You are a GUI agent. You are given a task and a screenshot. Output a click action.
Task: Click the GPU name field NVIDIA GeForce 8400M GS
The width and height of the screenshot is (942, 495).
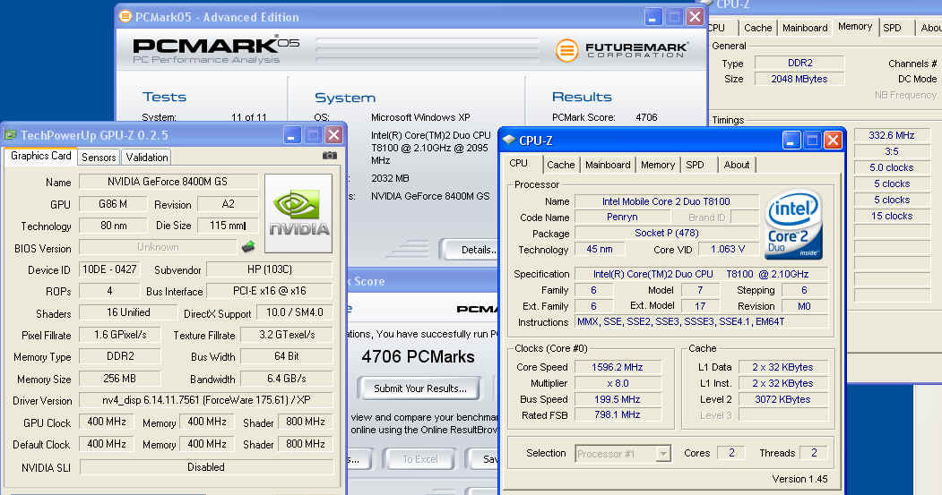[168, 181]
